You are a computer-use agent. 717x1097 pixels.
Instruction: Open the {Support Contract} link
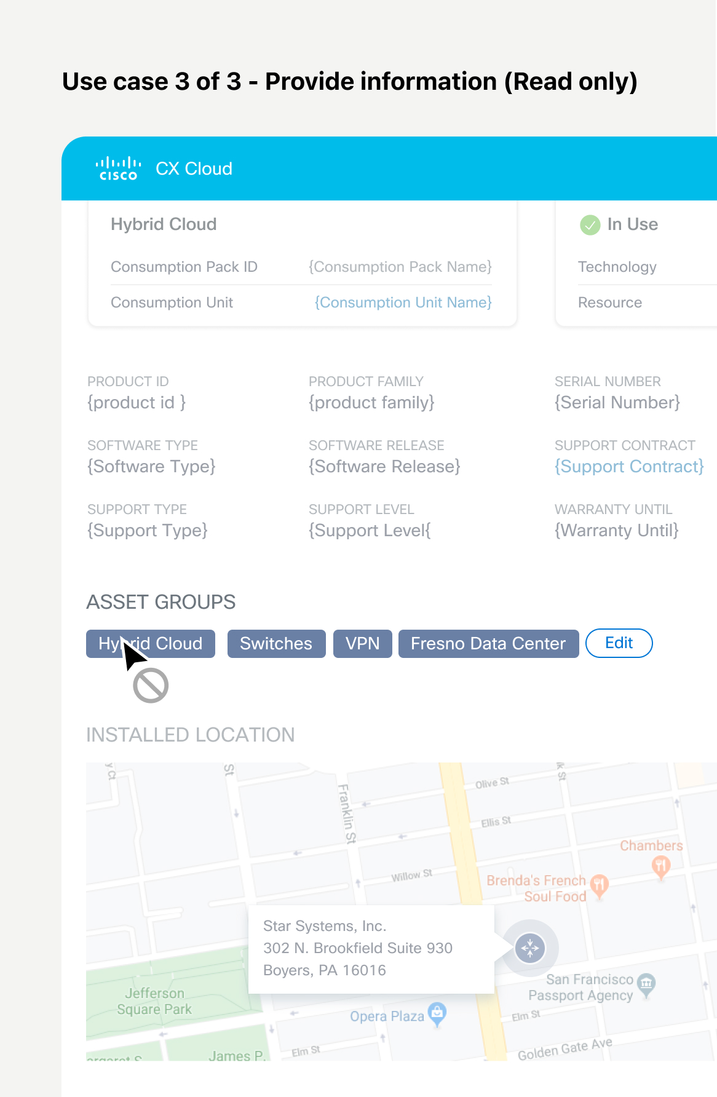628,467
